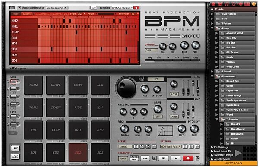Click the ADSR filter envelope button
Image resolution: width=259 pixels, height=167 pixels.
tap(174, 94)
